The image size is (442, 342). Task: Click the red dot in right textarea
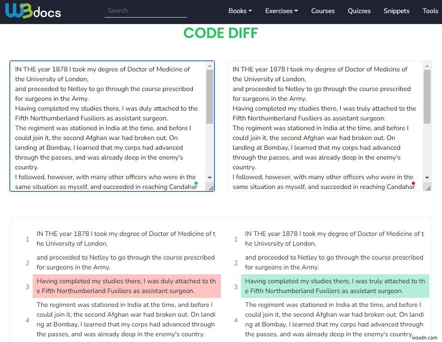tap(413, 183)
